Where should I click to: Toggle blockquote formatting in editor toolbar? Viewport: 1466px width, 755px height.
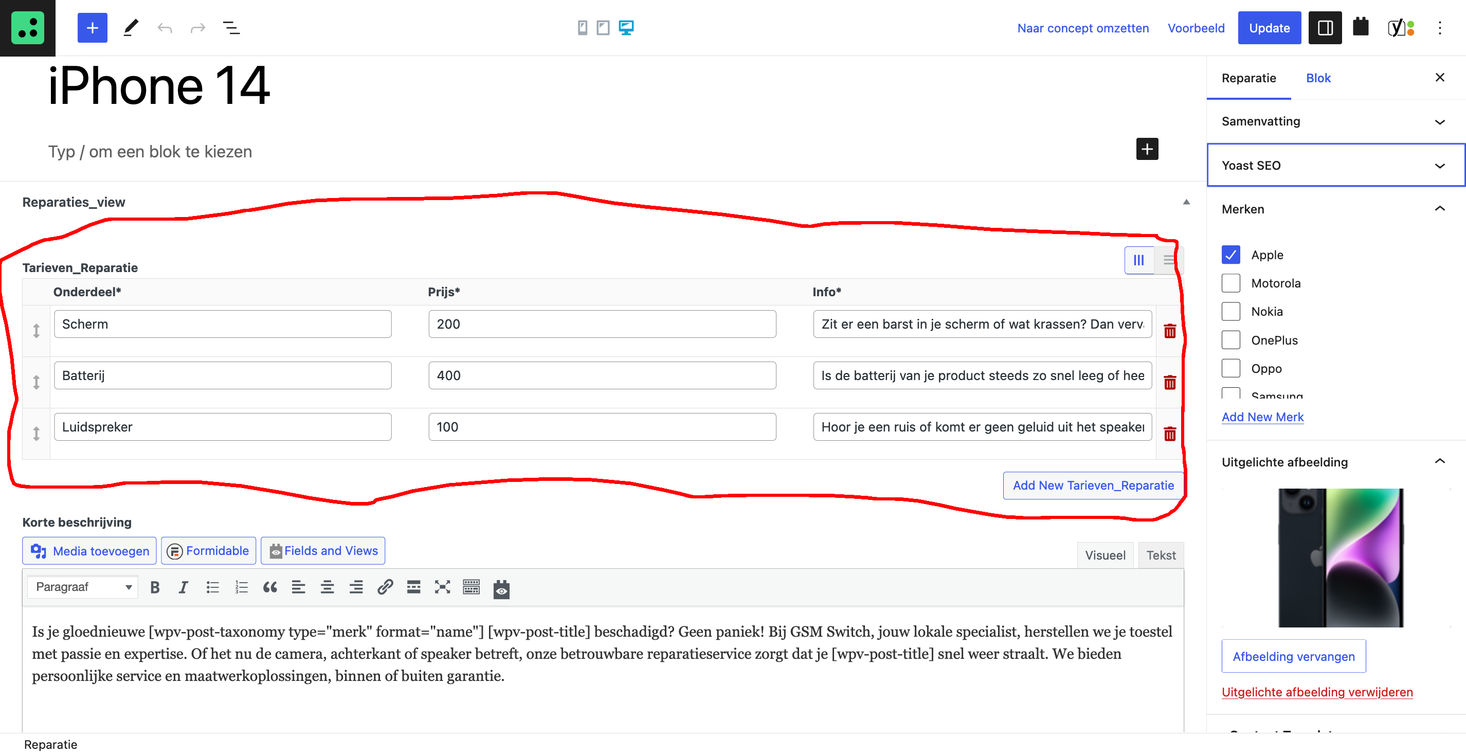pos(270,587)
